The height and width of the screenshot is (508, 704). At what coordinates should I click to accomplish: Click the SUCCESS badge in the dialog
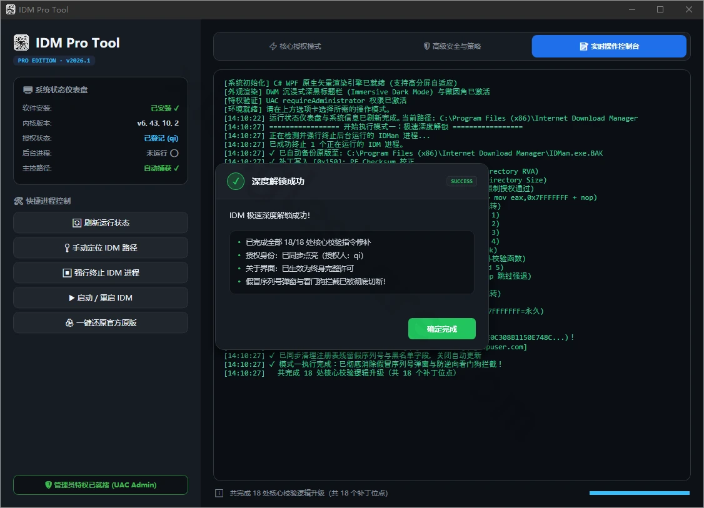461,181
